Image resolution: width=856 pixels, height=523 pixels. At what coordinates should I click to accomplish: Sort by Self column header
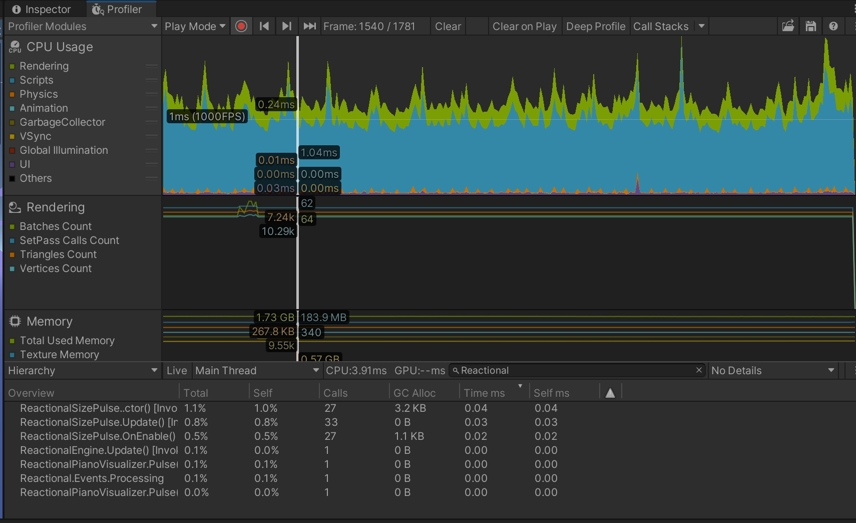pyautogui.click(x=284, y=393)
